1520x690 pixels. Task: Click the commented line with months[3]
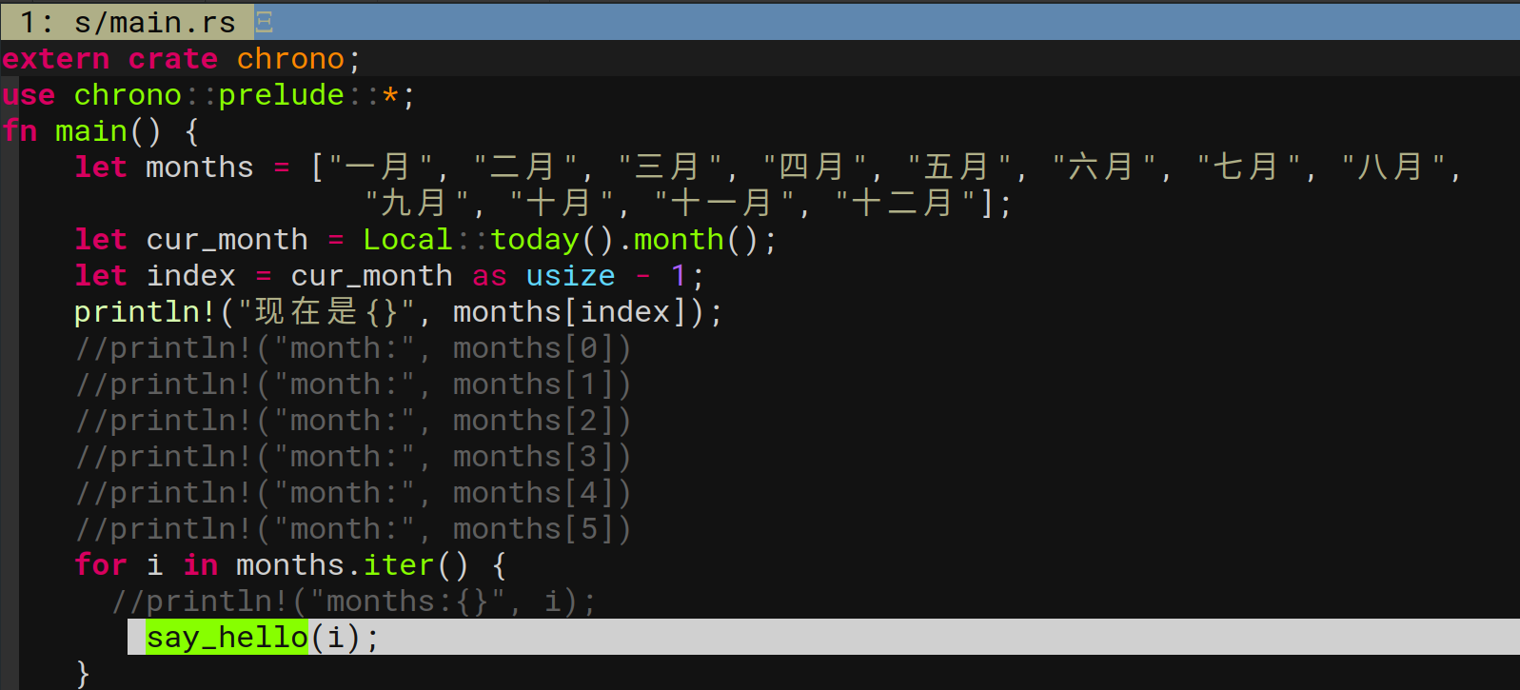click(352, 457)
